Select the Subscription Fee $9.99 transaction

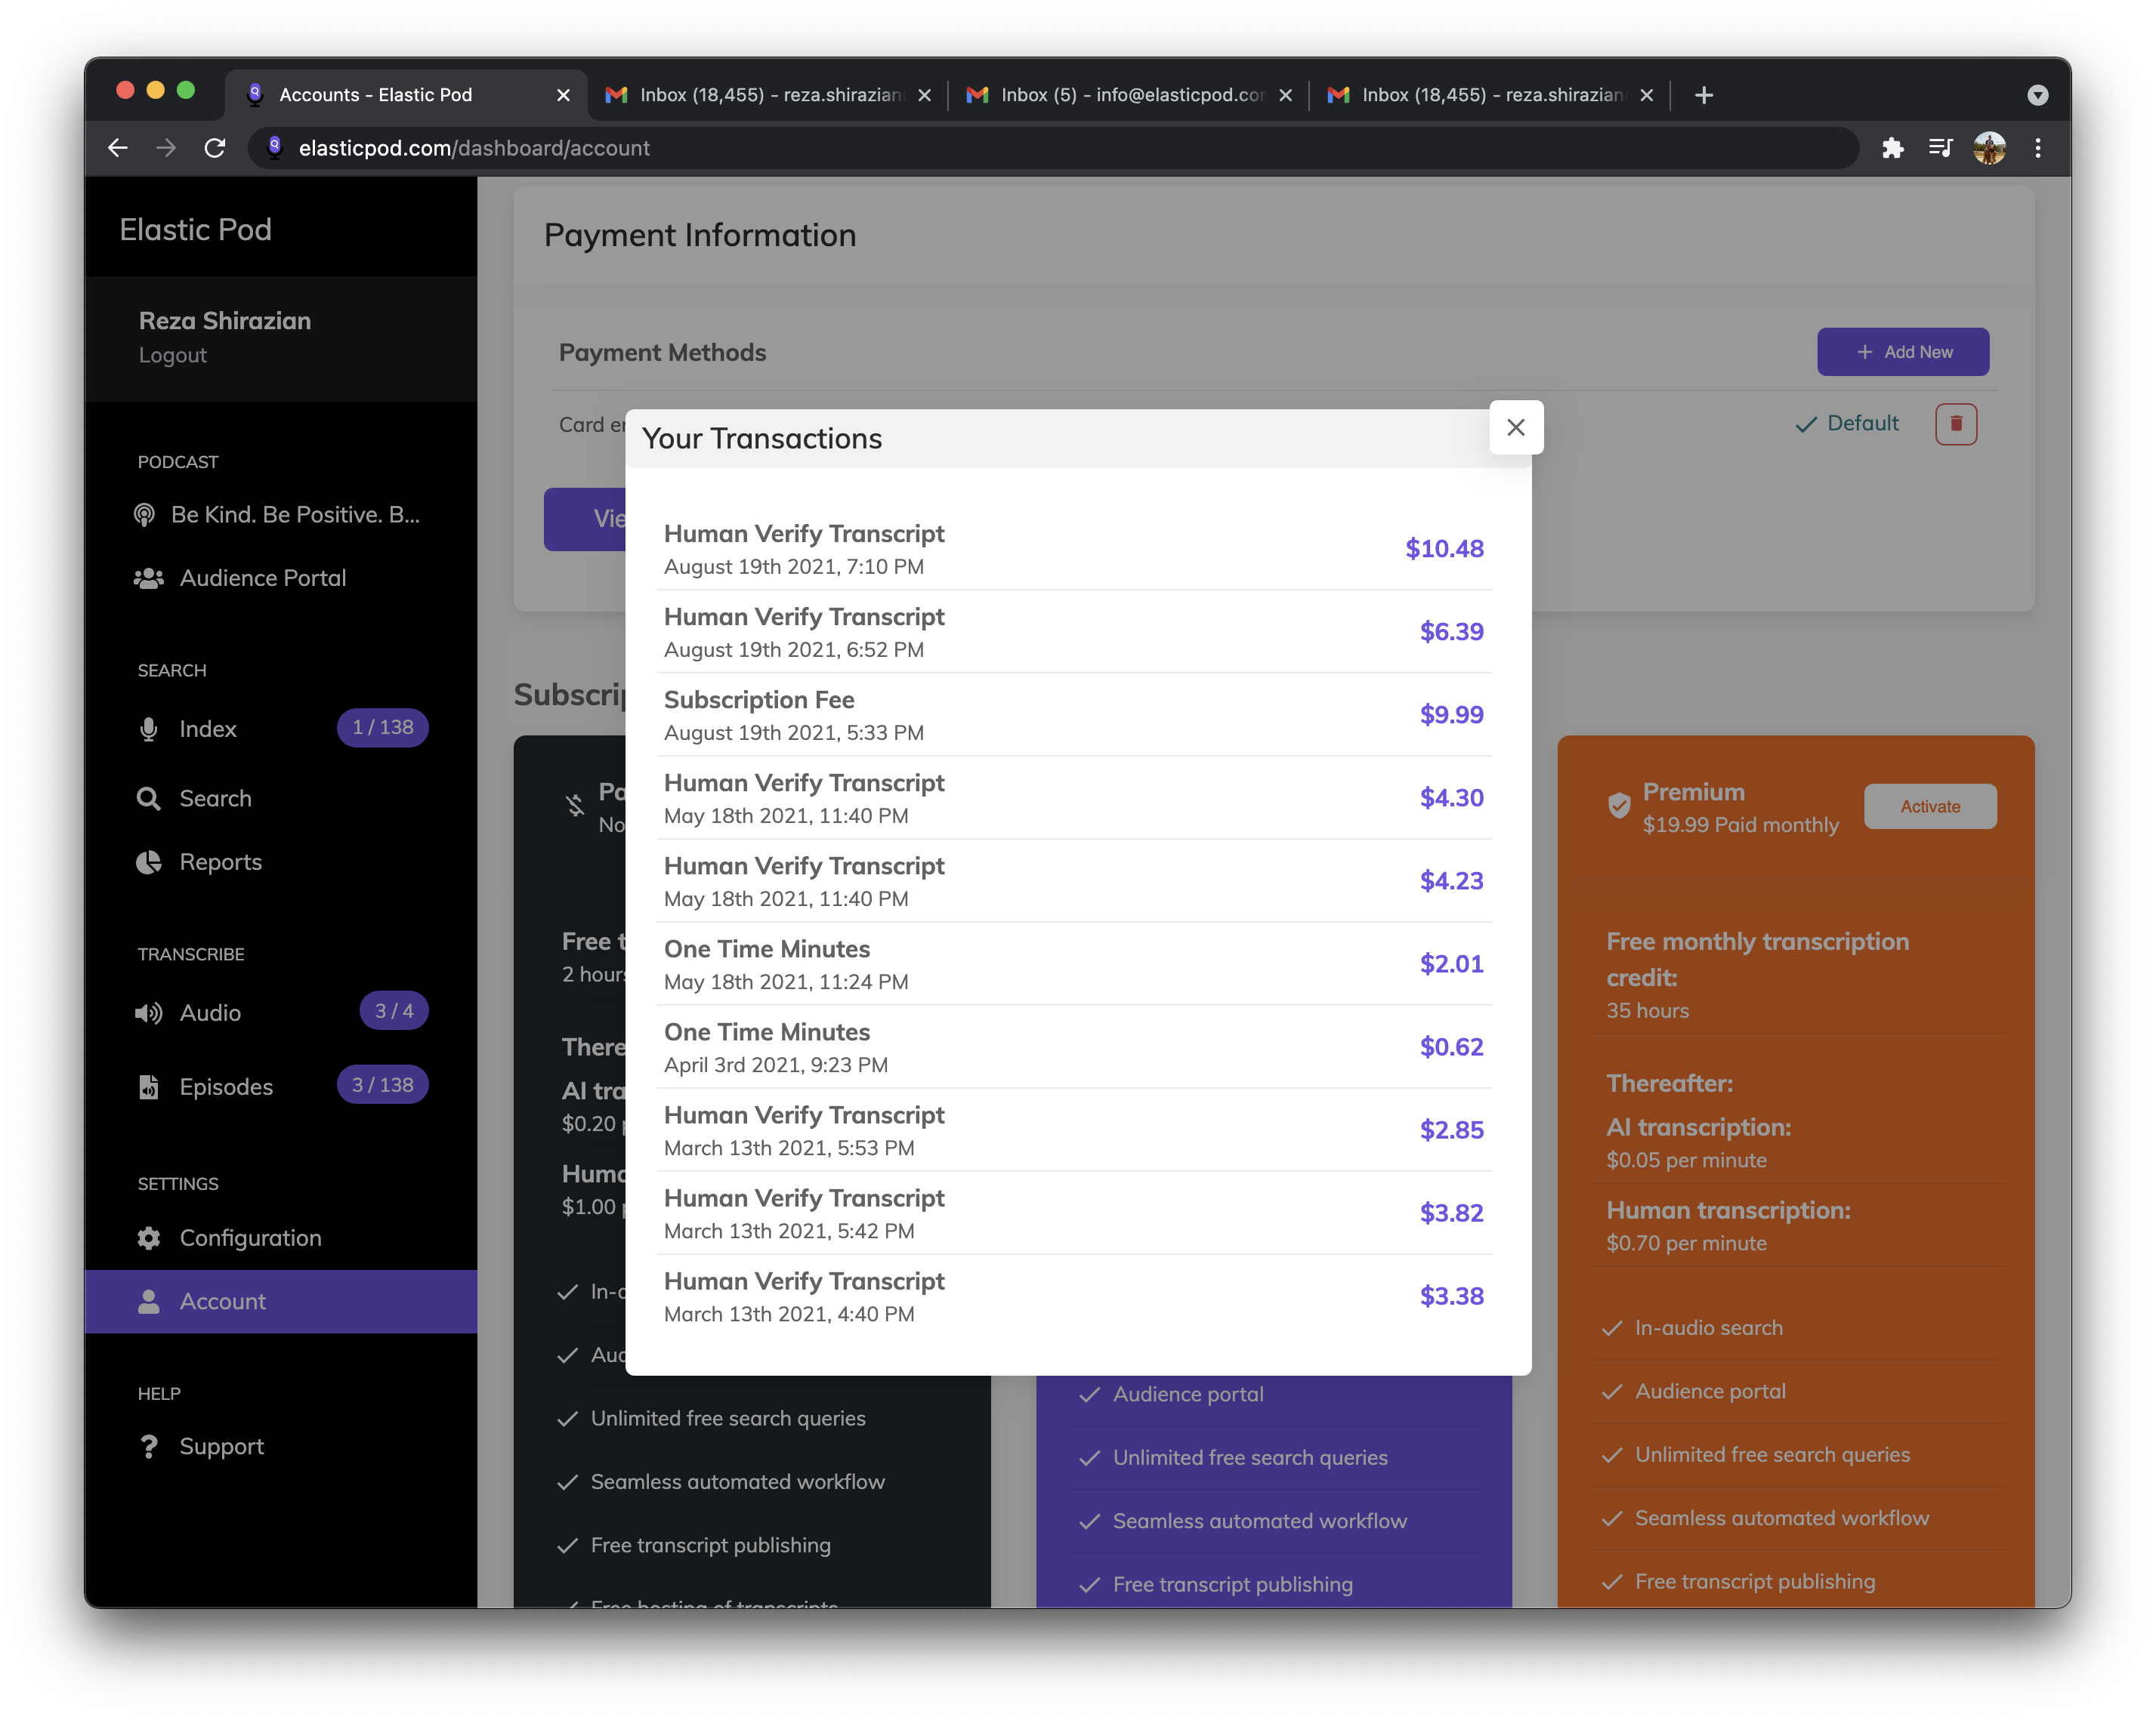point(1074,714)
